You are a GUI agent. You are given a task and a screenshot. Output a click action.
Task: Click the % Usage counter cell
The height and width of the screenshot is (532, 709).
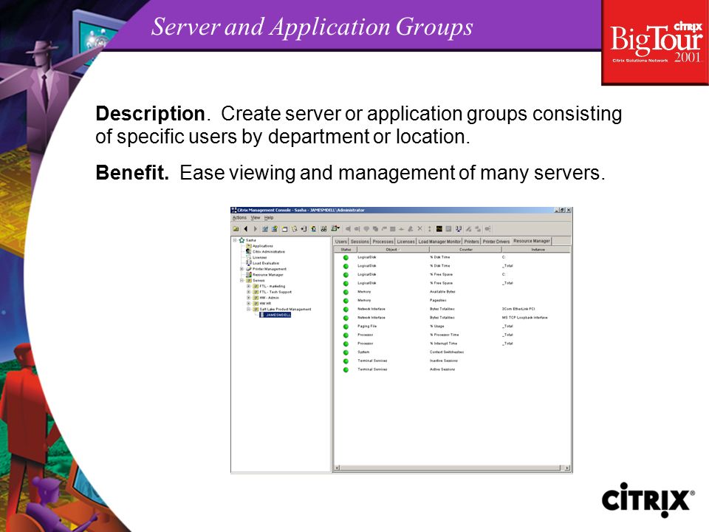pos(437,326)
